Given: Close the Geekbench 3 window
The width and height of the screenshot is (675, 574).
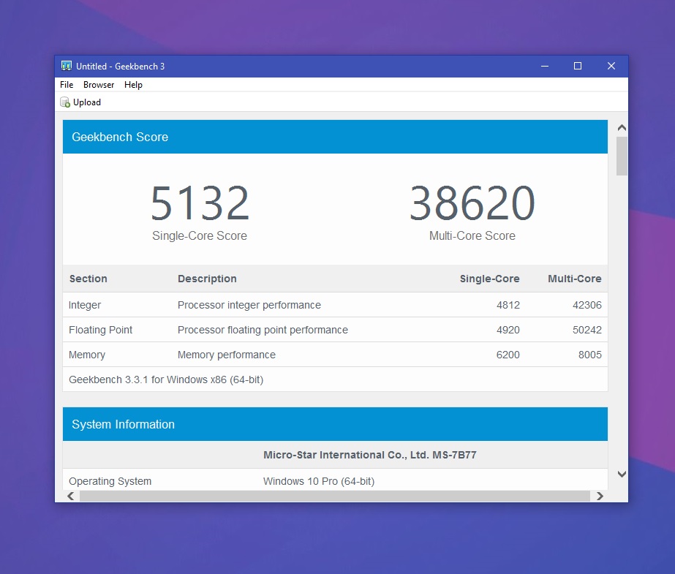Looking at the screenshot, I should 611,66.
